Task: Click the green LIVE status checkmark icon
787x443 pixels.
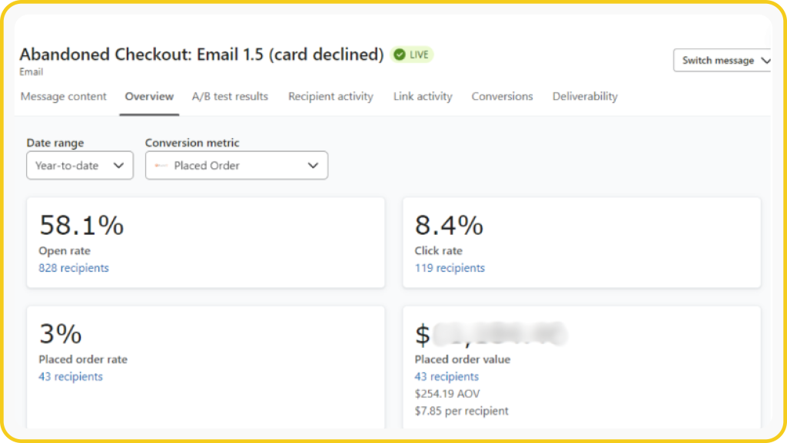Action: (399, 55)
